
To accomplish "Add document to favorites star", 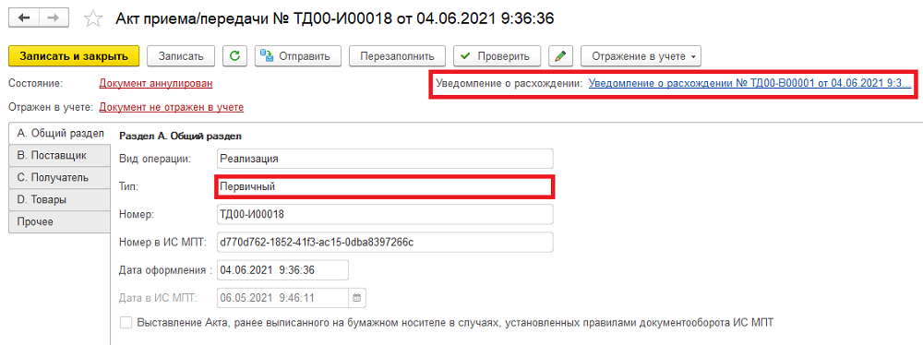I will coord(92,18).
